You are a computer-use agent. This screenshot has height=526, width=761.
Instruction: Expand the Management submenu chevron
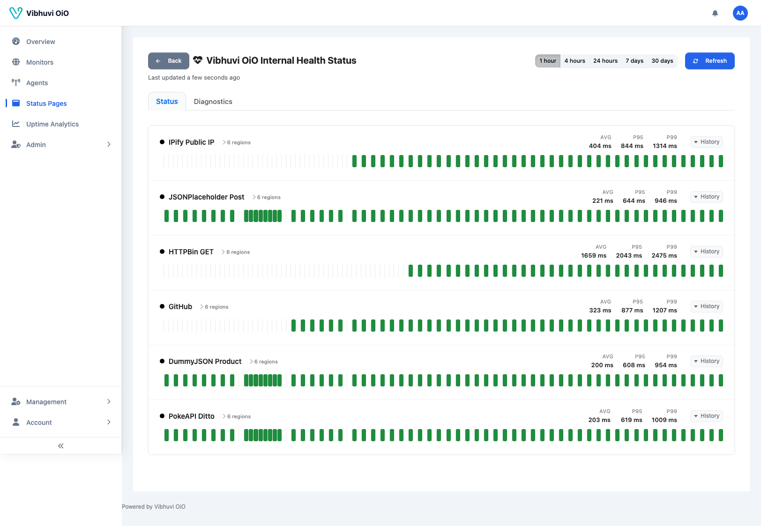pyautogui.click(x=109, y=401)
